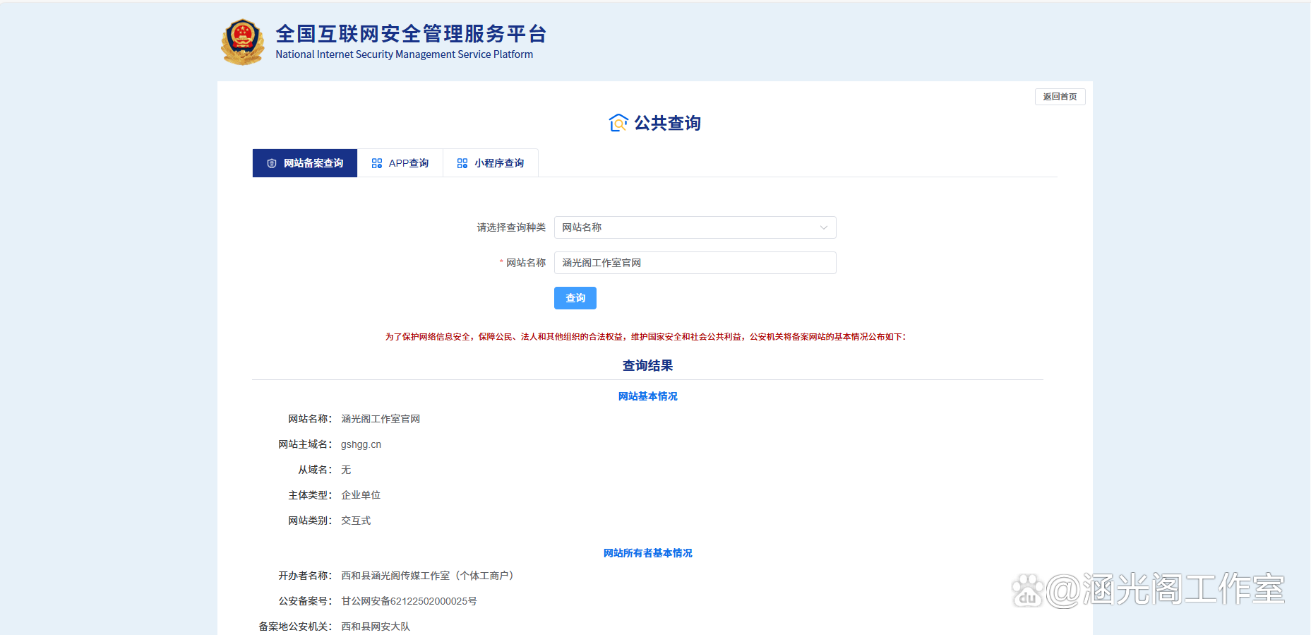
Task: Click the house search icon beside 公共查询
Action: point(618,123)
